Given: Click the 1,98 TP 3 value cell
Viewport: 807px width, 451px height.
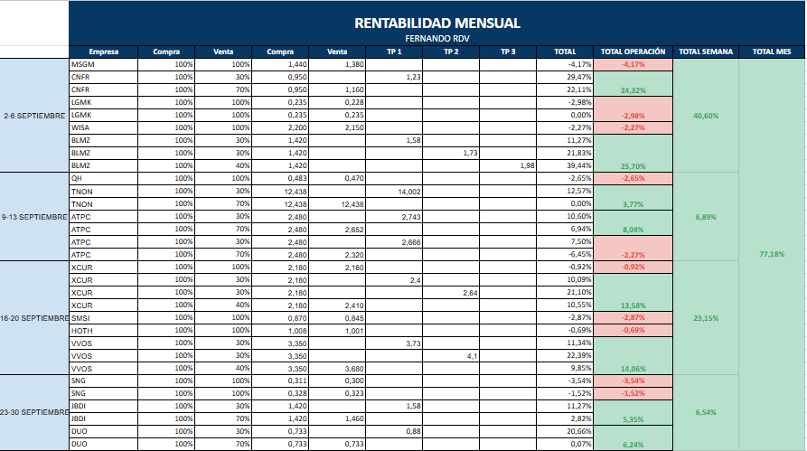Looking at the screenshot, I should click(508, 166).
